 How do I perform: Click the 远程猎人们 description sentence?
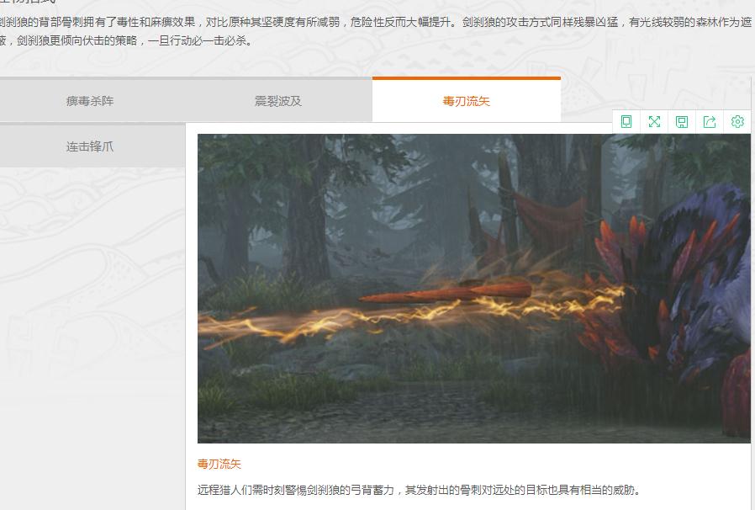point(420,490)
